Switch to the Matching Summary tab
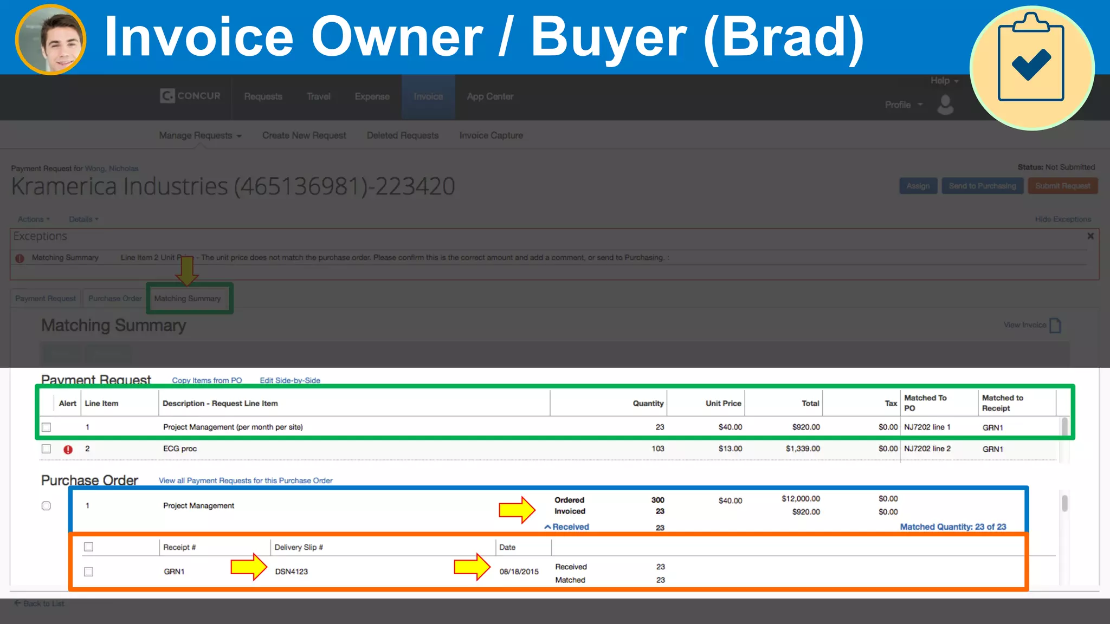1110x624 pixels. click(188, 298)
